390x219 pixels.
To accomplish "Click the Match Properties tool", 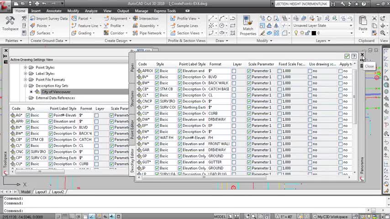I will [248, 26].
